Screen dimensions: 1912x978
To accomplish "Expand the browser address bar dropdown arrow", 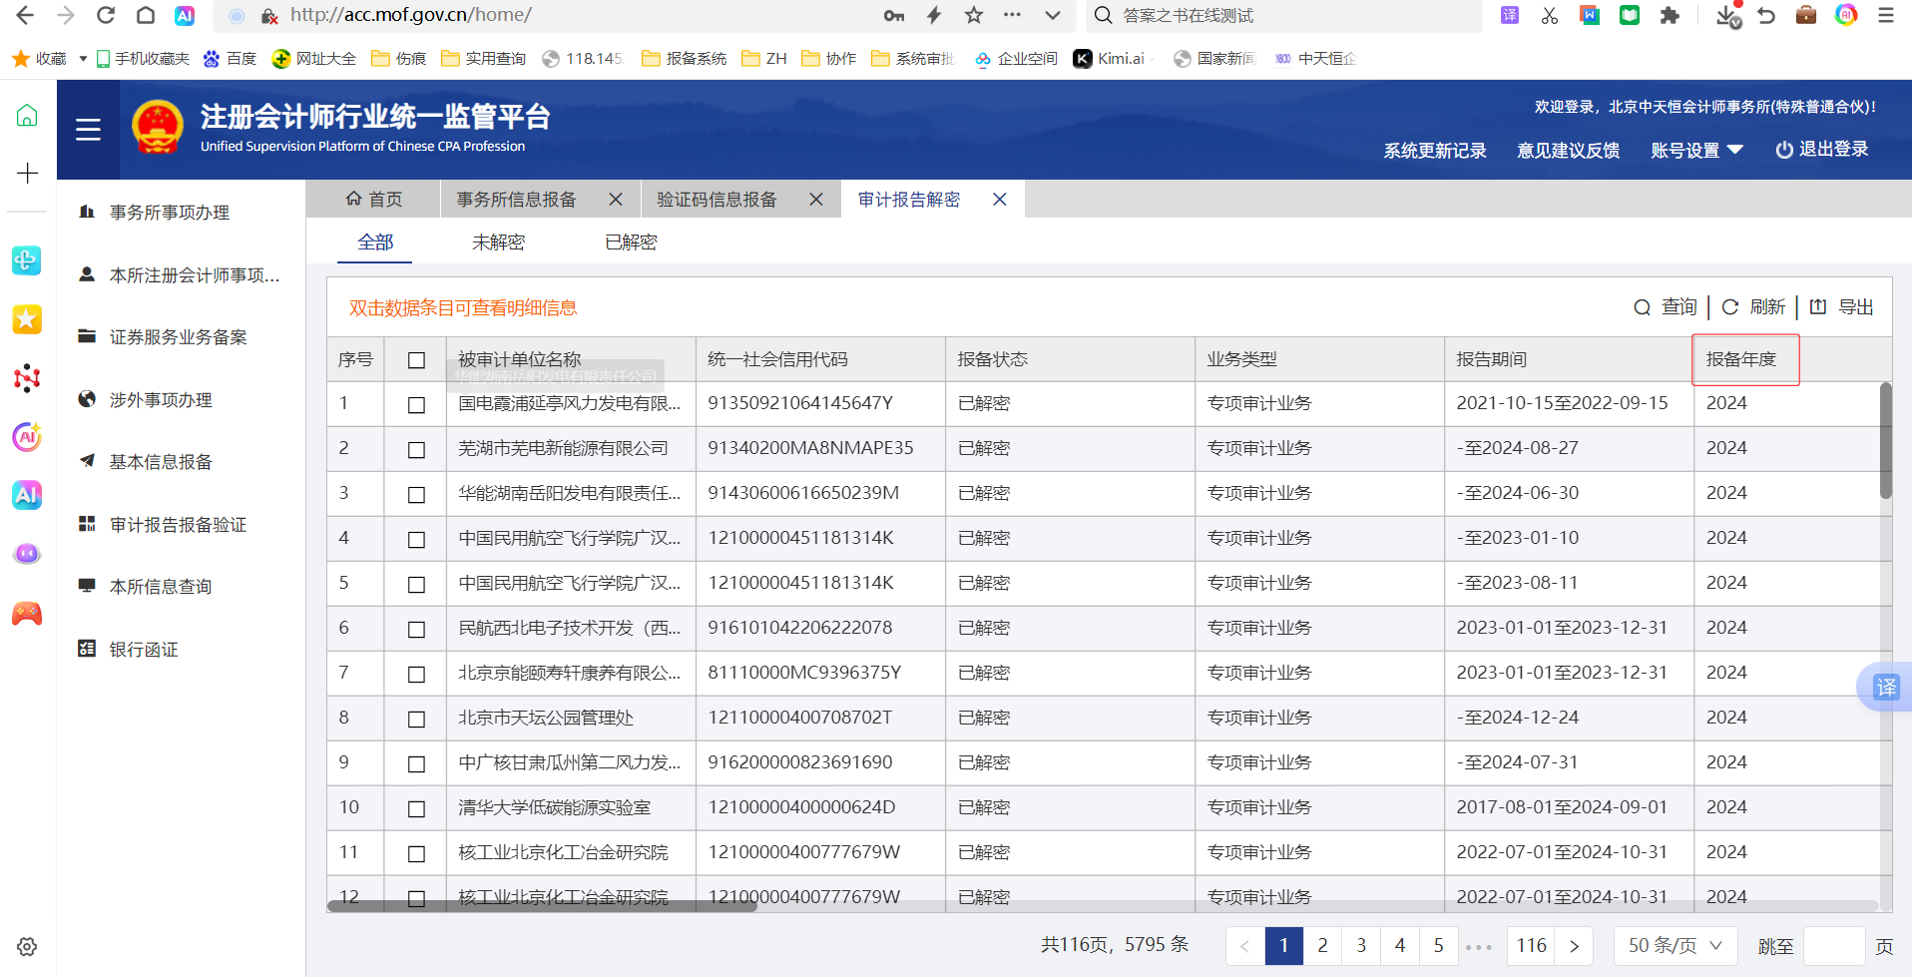I will pyautogui.click(x=1052, y=15).
